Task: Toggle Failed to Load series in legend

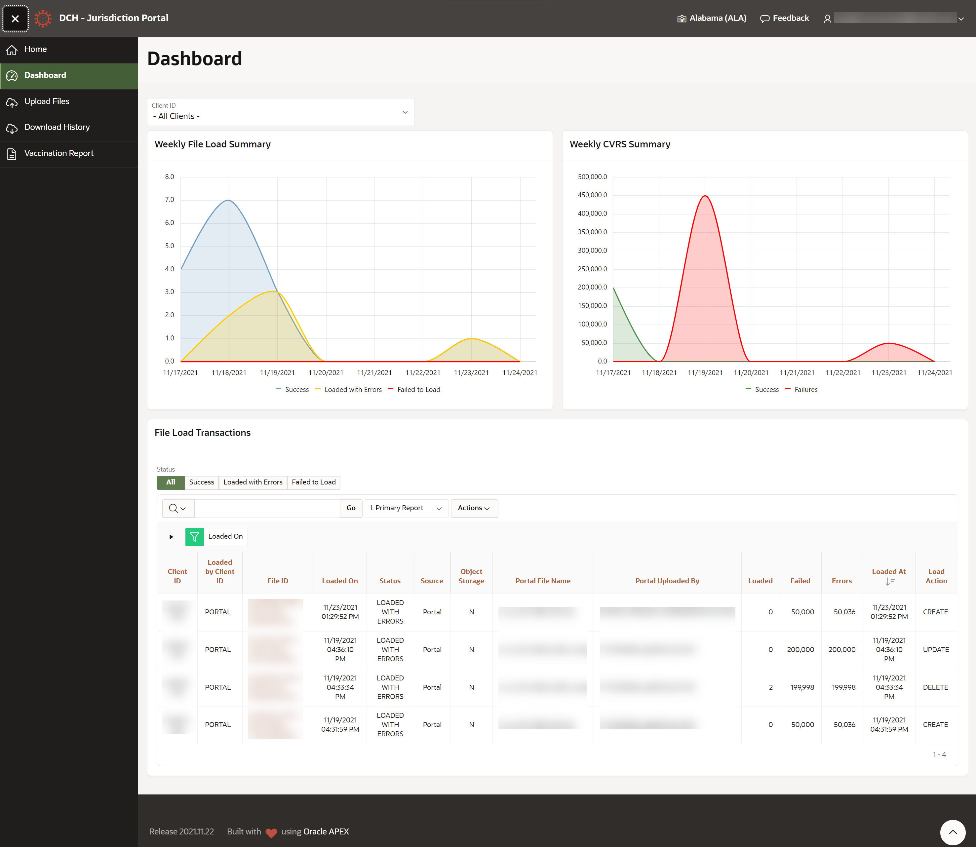Action: point(418,390)
